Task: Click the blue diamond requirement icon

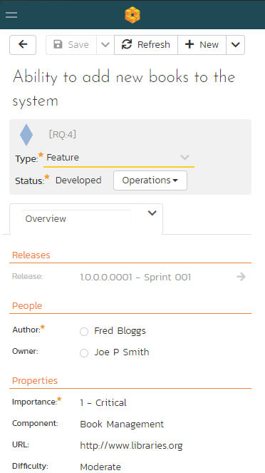Action: (x=26, y=135)
